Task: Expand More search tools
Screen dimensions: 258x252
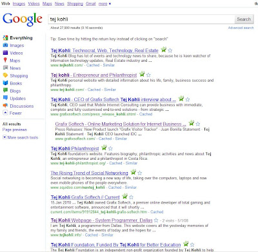Action: (x=21, y=137)
